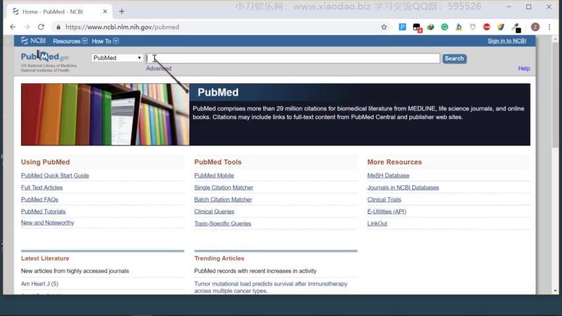Open the Help link
Image resolution: width=562 pixels, height=316 pixels.
(524, 69)
